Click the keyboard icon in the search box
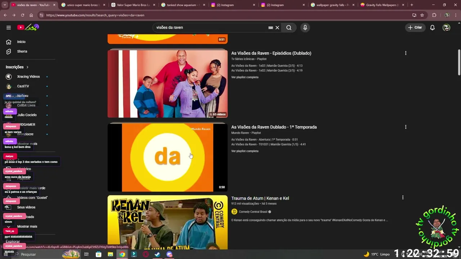The height and width of the screenshot is (259, 461). click(270, 27)
